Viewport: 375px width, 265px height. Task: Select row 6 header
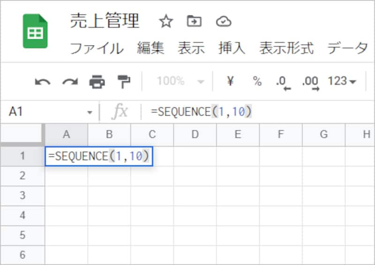pyautogui.click(x=22, y=255)
